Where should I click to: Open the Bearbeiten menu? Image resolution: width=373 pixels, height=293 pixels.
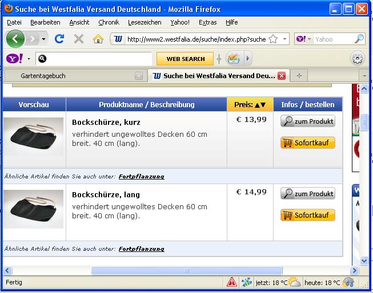pos(45,22)
